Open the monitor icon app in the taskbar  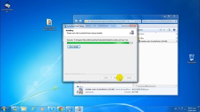[70, 109]
